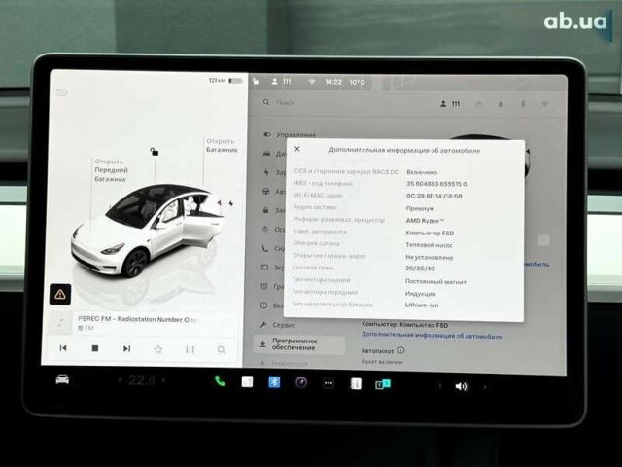This screenshot has width=622, height=467.
Task: Decrease volume with left arrow
Action: (439, 386)
